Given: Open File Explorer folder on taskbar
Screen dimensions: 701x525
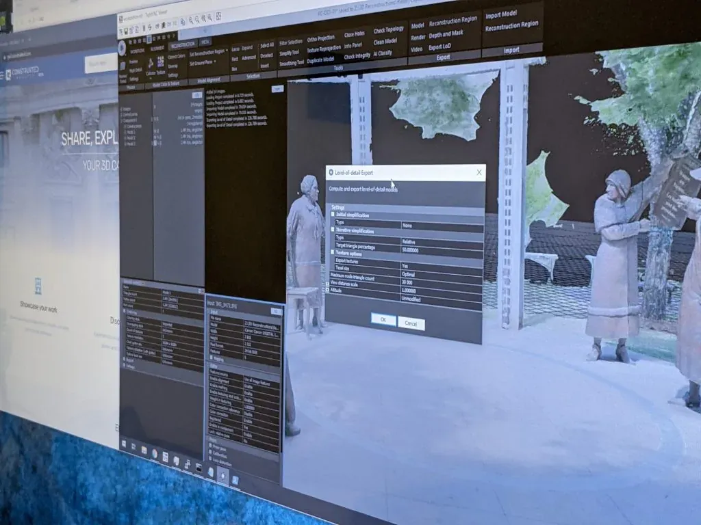Looking at the screenshot, I should (144, 450).
